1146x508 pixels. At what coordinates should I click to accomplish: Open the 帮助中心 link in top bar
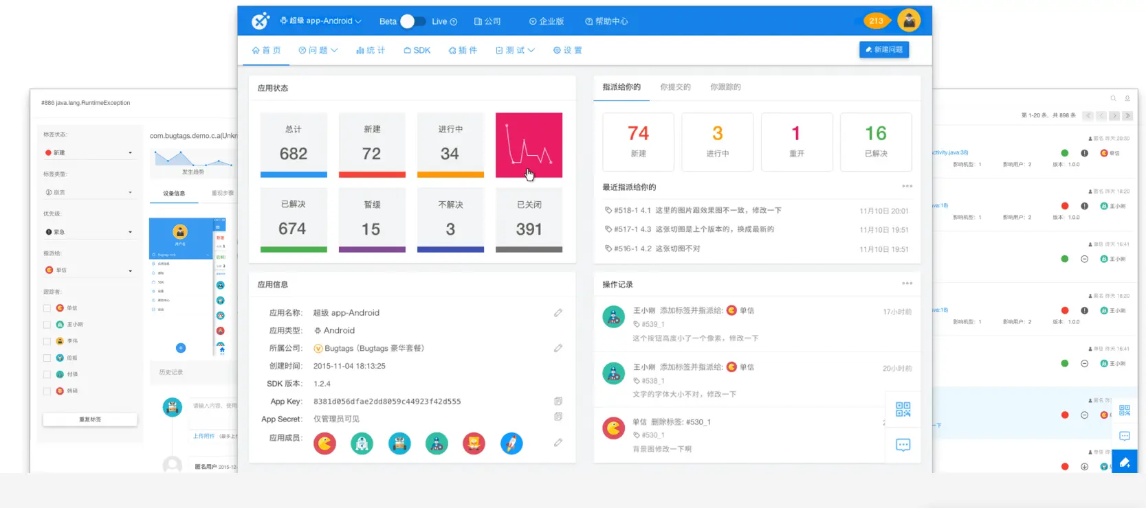pyautogui.click(x=606, y=22)
